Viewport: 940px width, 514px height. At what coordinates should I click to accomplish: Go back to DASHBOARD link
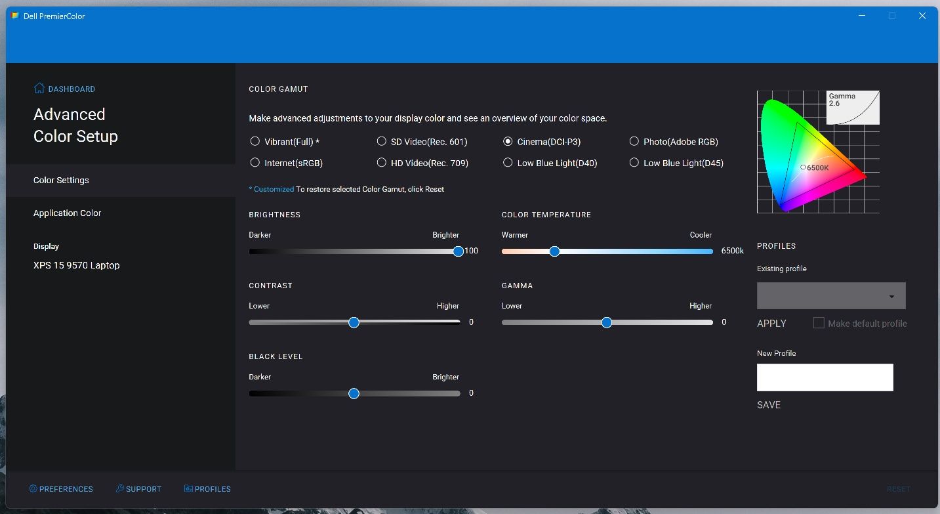click(x=72, y=89)
